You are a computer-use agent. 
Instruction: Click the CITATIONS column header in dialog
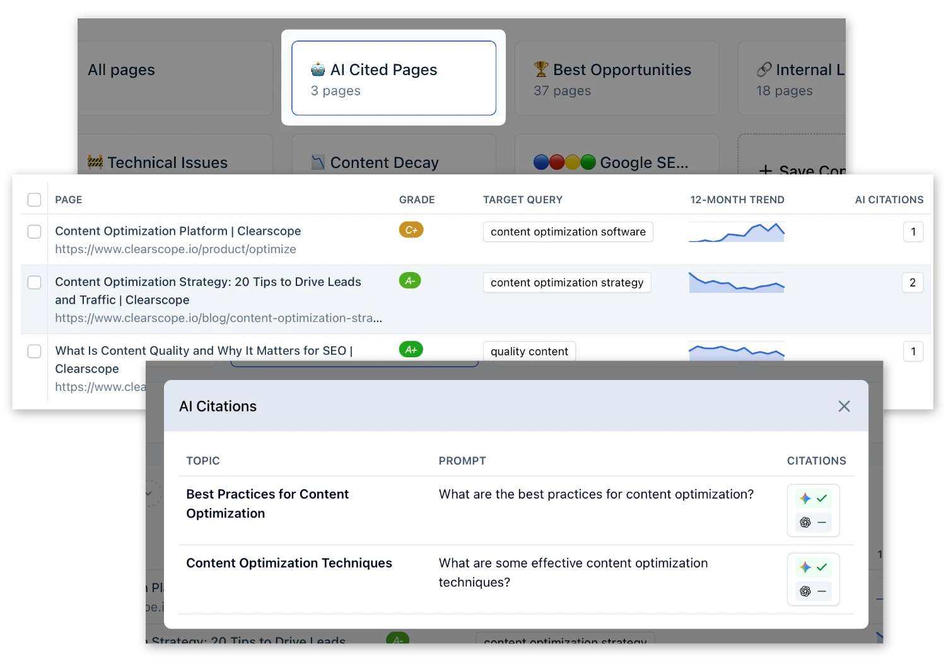point(817,461)
